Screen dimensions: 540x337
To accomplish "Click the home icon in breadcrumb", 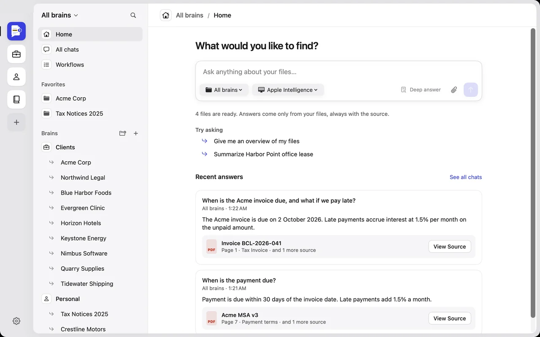I will point(166,15).
